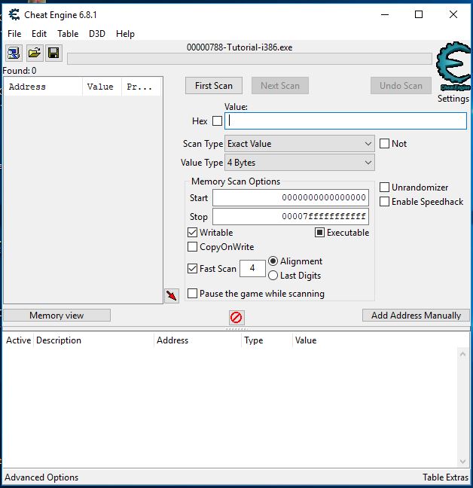Click the address table scrollbar up arrow
Image resolution: width=473 pixels, height=488 pixels.
tap(462, 354)
